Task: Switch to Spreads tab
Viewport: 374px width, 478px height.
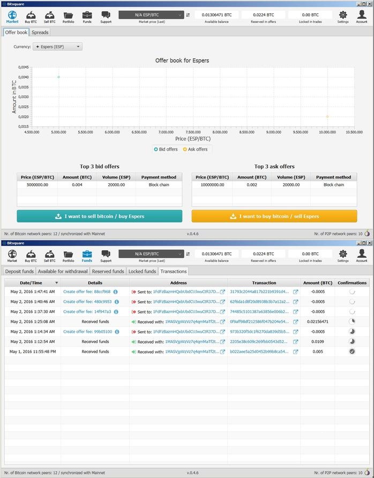Action: point(40,32)
